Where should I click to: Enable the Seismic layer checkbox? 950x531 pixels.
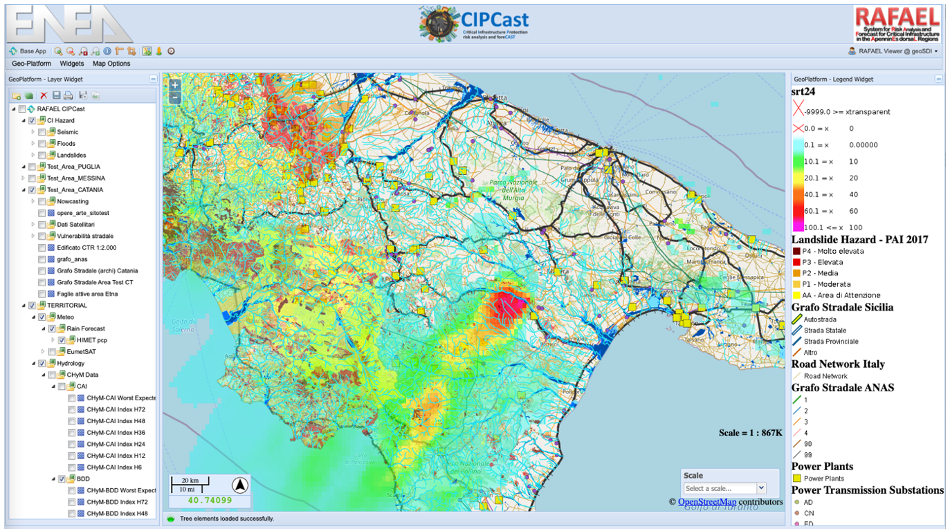[42, 132]
